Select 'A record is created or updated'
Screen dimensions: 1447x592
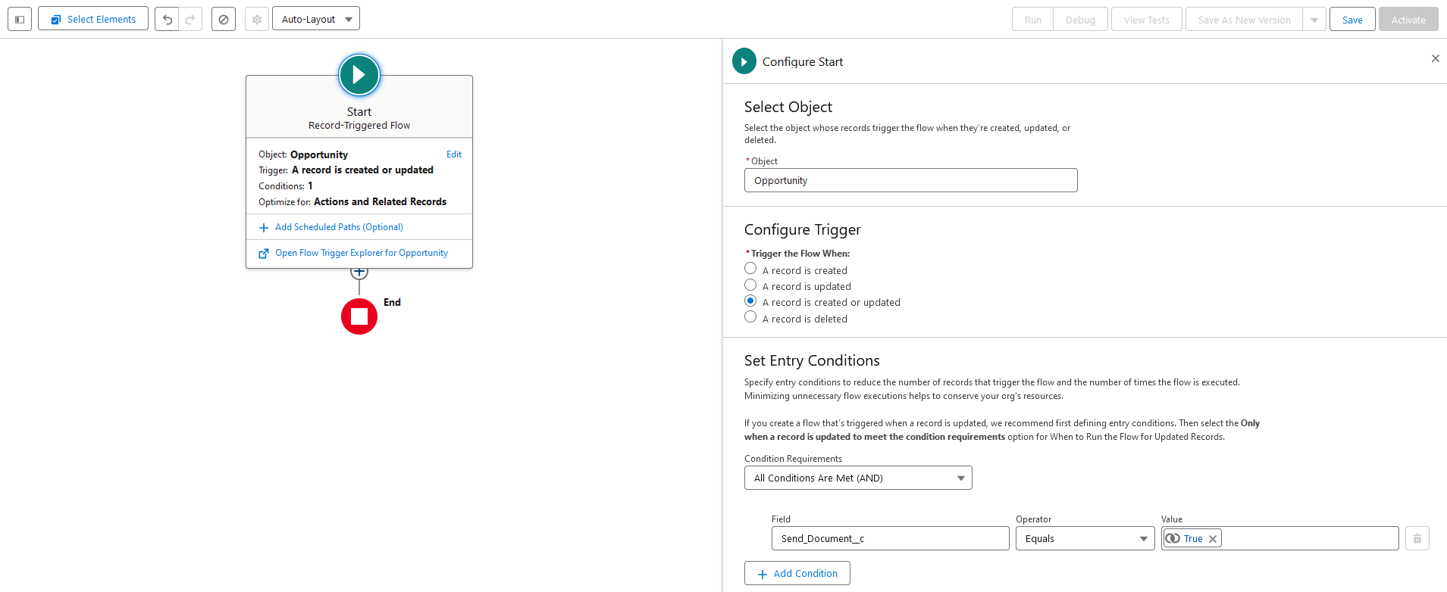coord(750,301)
